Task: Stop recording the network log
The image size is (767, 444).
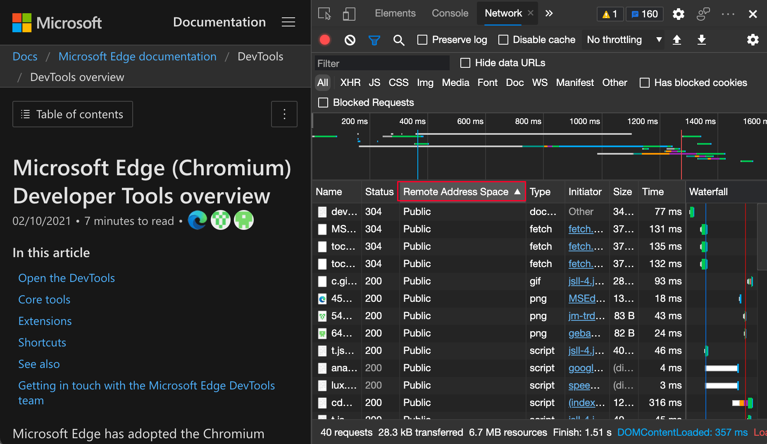Action: pos(325,40)
